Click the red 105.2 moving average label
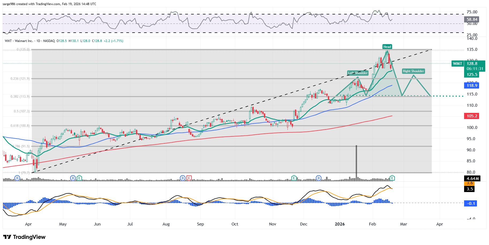 (x=472, y=116)
